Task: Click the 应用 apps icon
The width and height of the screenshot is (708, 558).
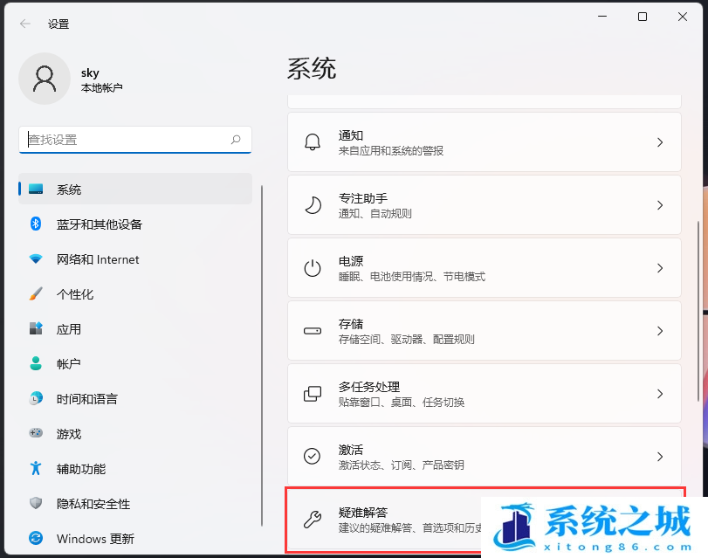Action: point(36,329)
